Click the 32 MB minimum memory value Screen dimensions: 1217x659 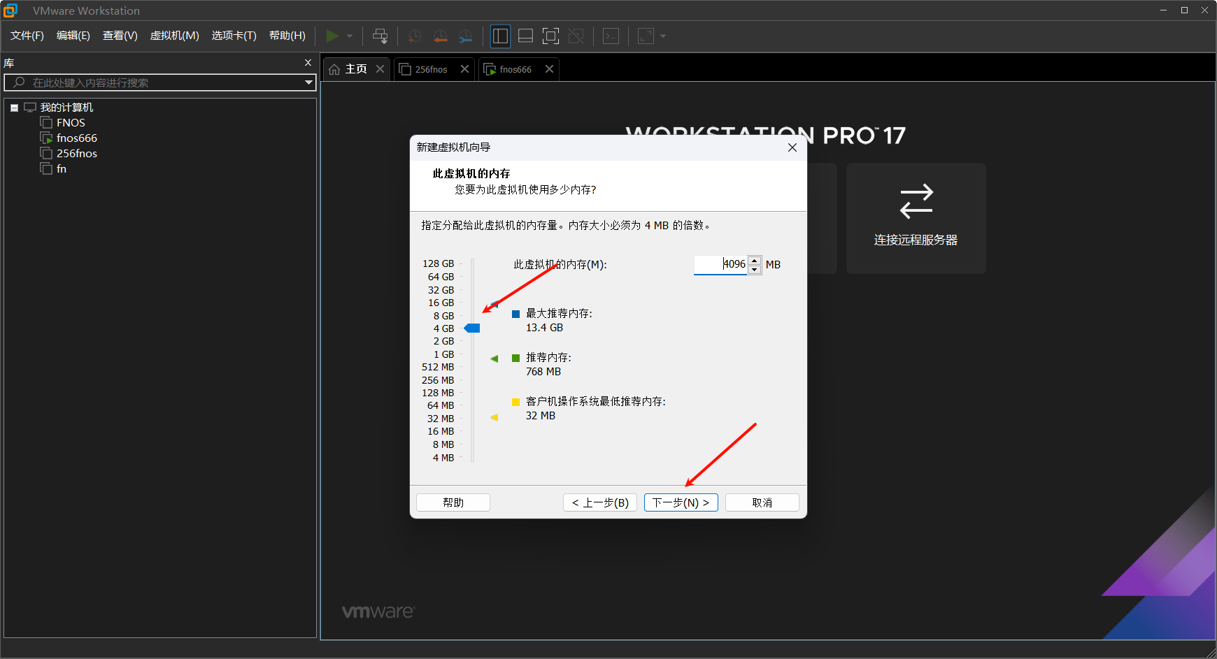[541, 416]
